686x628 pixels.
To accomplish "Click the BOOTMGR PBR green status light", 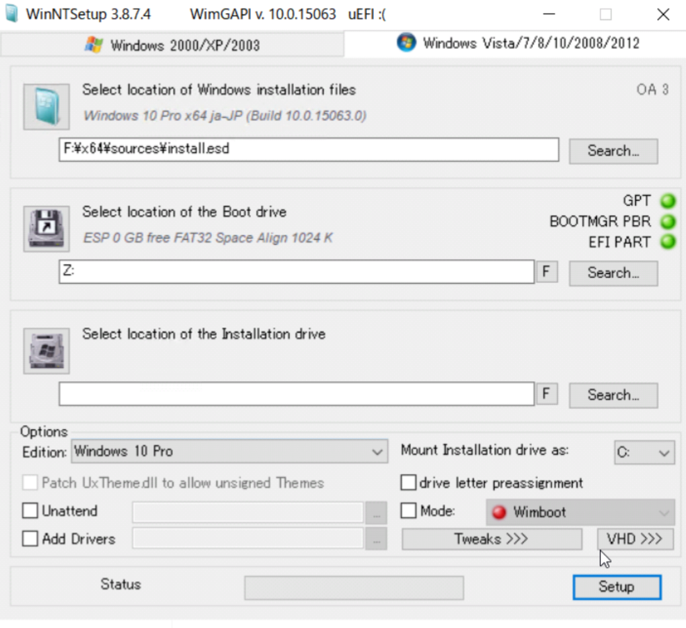I will [x=668, y=221].
